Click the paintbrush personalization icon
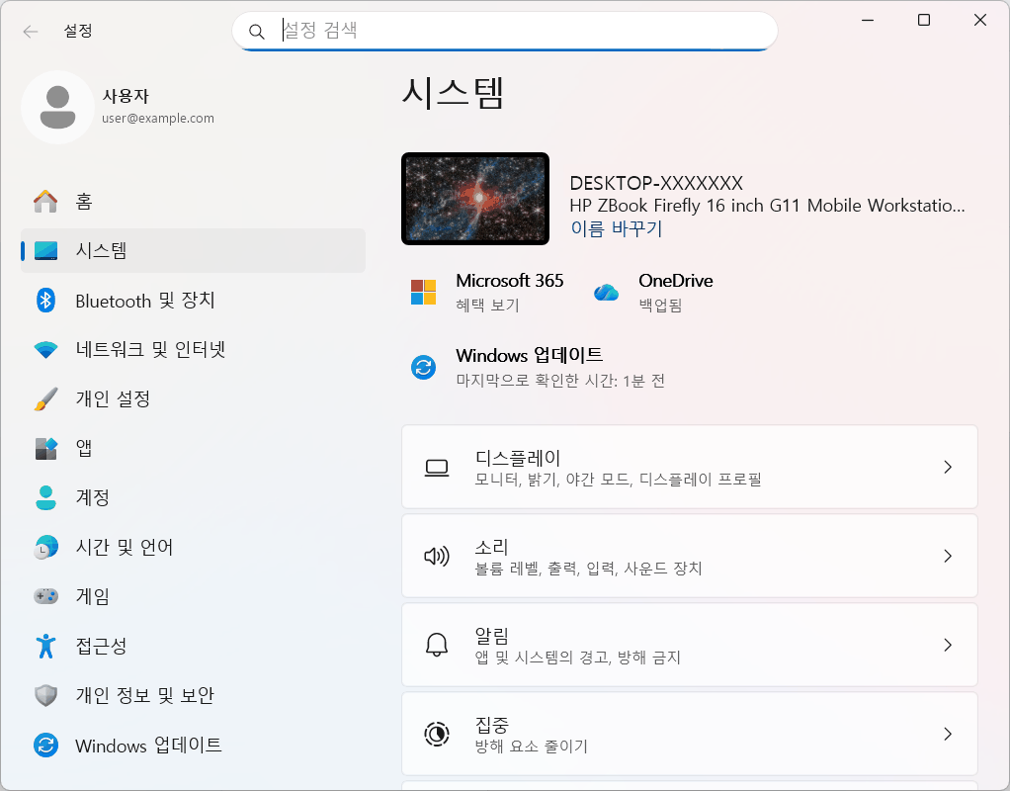The width and height of the screenshot is (1010, 791). 45,399
